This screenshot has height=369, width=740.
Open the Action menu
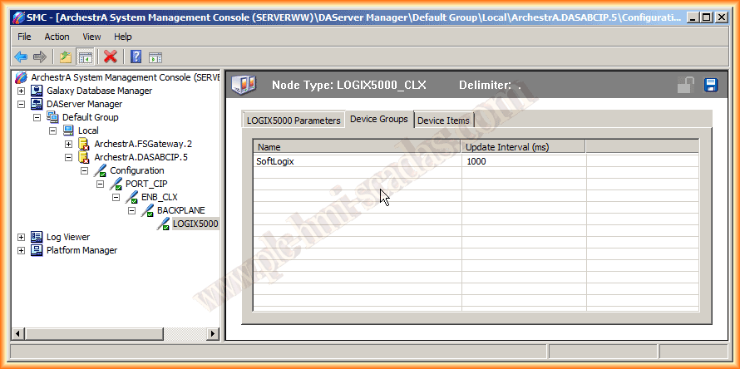57,37
